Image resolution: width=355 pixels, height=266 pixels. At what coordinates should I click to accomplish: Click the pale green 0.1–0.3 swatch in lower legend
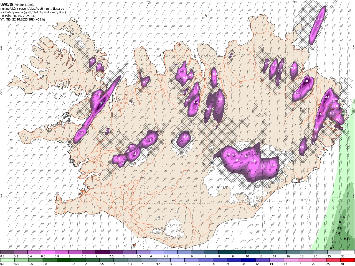pyautogui.click(x=7, y=260)
